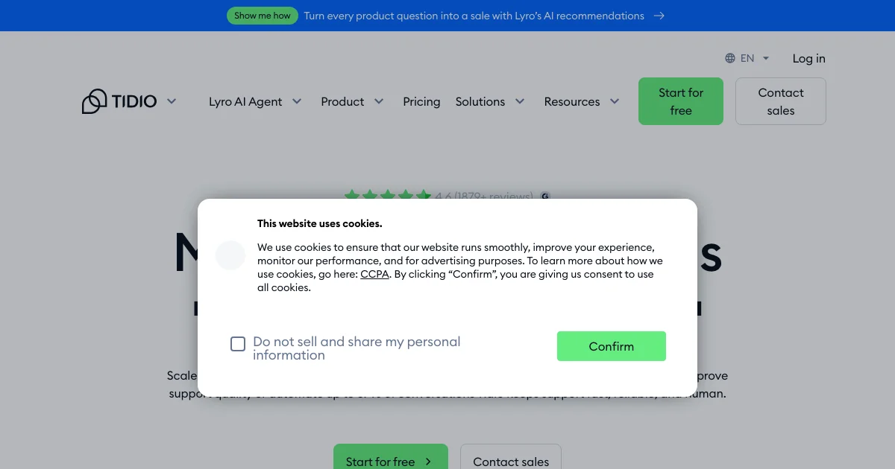Click the Tidio logo icon
895x469 pixels.
pos(95,101)
